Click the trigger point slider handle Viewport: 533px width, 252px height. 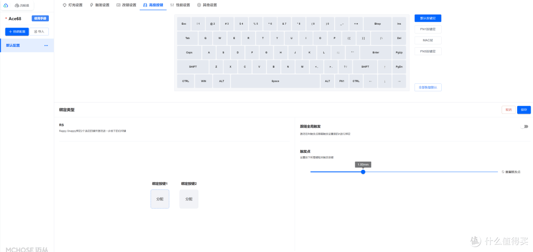(363, 172)
